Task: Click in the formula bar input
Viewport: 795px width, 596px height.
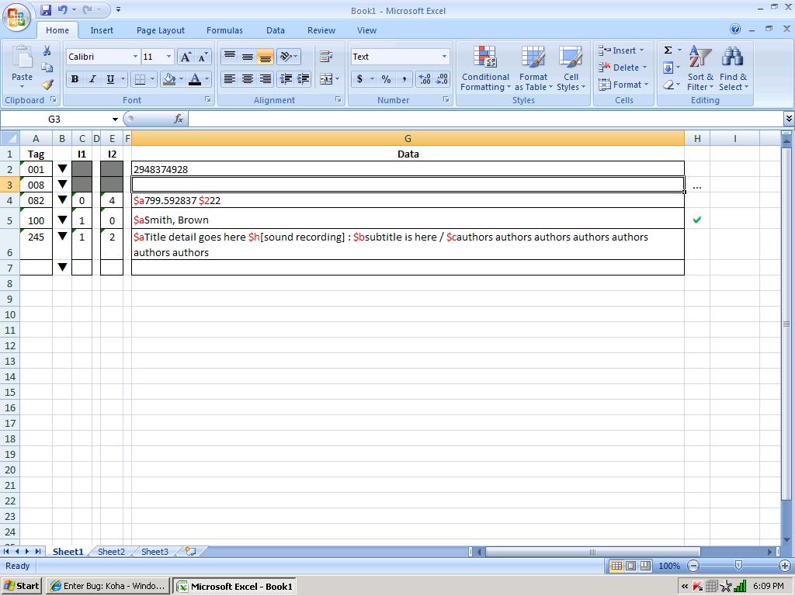Action: [x=481, y=119]
